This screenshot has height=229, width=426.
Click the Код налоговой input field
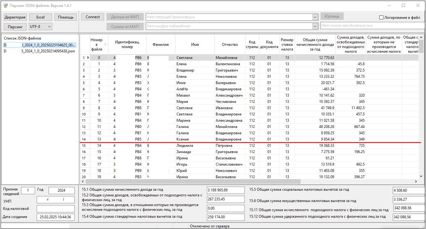click(x=55, y=209)
